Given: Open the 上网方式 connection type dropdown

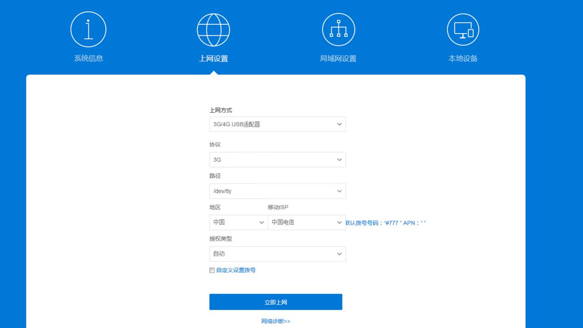Looking at the screenshot, I should coord(277,124).
